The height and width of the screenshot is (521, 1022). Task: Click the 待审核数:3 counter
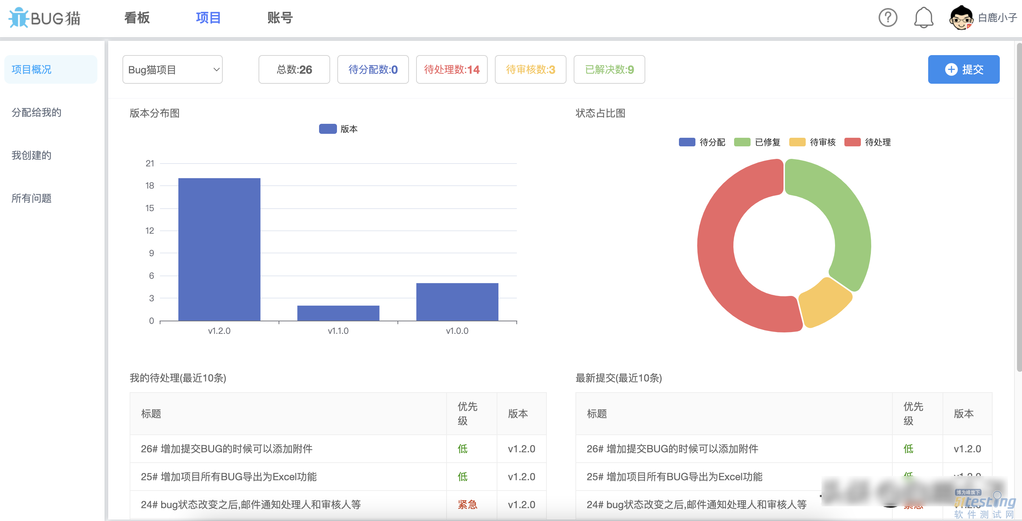pyautogui.click(x=530, y=69)
